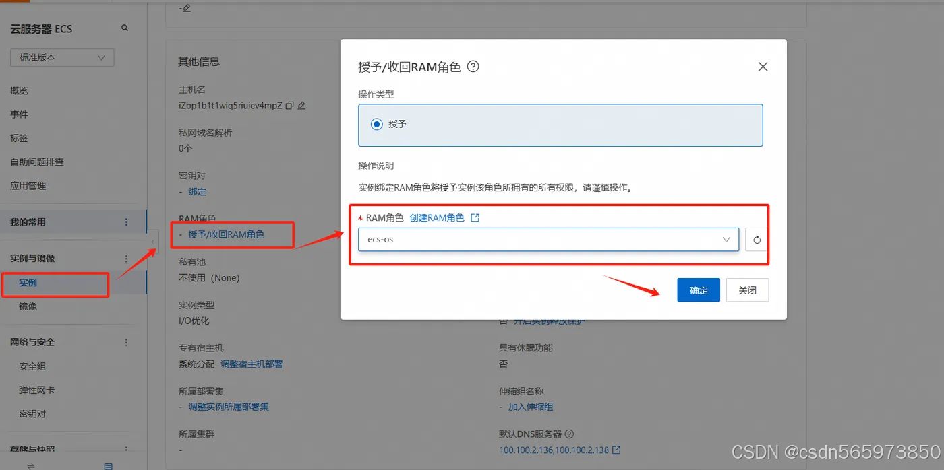
Task: Open the more options dots beside 网络与安全
Action: coord(126,342)
